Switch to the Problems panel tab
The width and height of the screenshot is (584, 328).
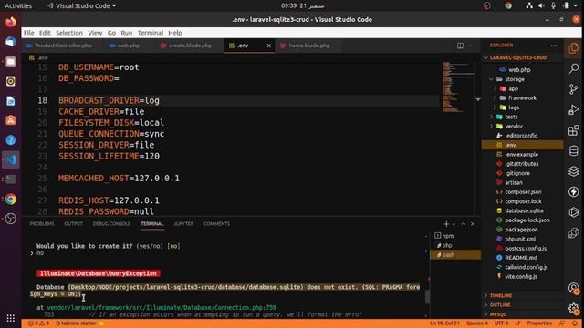(42, 224)
